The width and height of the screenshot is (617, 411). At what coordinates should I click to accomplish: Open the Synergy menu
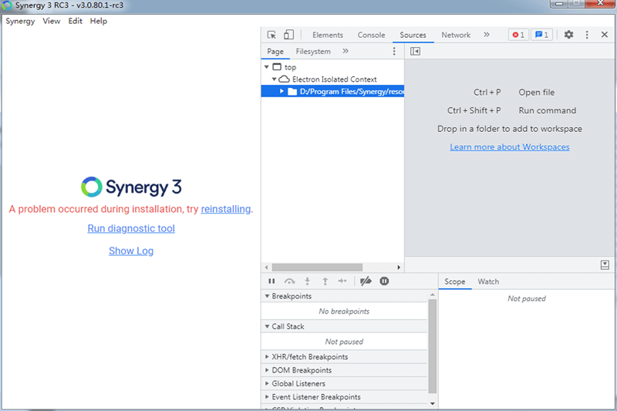[x=20, y=22]
